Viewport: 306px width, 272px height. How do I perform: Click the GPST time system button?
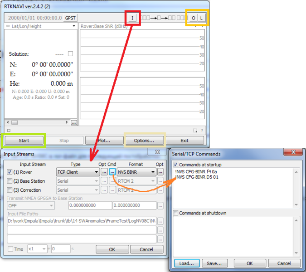click(71, 18)
